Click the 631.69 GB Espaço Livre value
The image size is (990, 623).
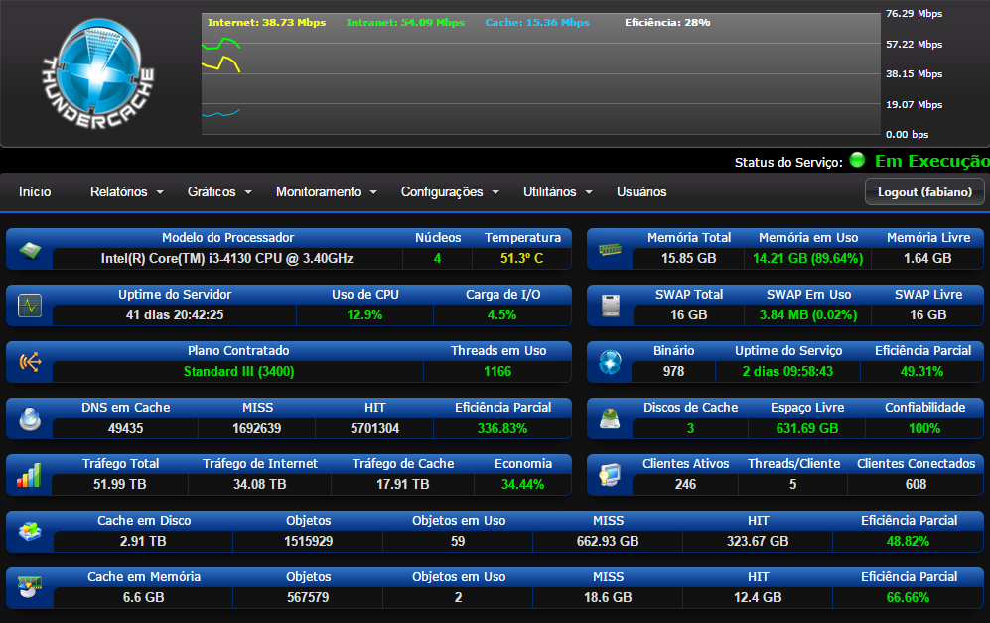807,428
